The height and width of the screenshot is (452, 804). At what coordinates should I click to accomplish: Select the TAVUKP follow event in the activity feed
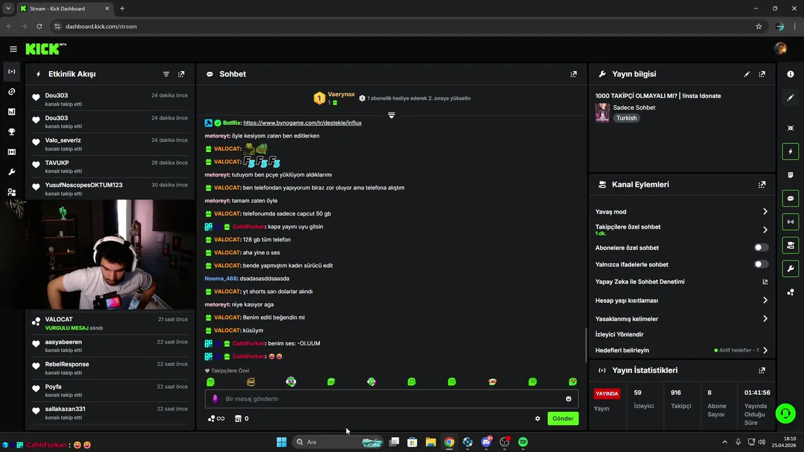tap(110, 167)
